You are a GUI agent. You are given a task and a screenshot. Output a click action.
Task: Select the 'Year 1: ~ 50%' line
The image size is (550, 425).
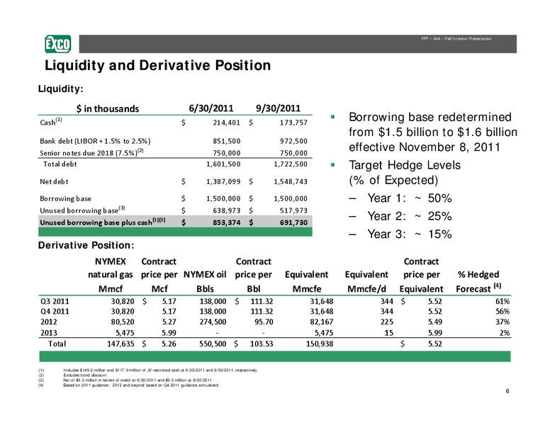pos(410,198)
